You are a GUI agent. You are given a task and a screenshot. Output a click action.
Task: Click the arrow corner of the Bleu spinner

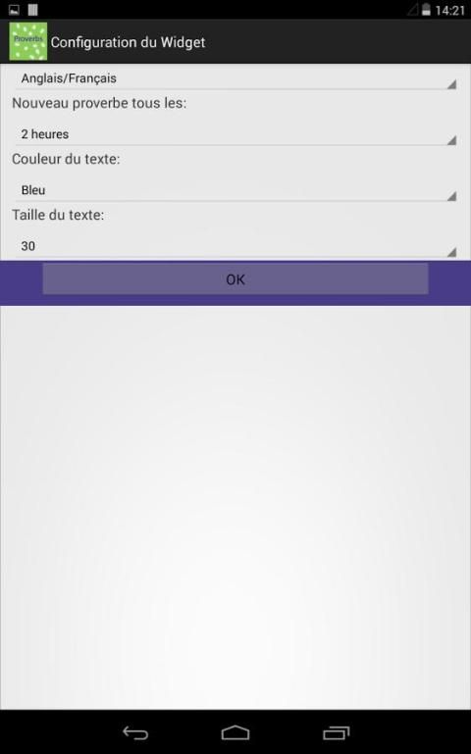click(x=451, y=196)
